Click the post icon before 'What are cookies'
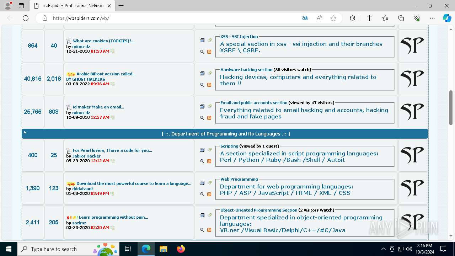The image size is (455, 256). (x=69, y=41)
